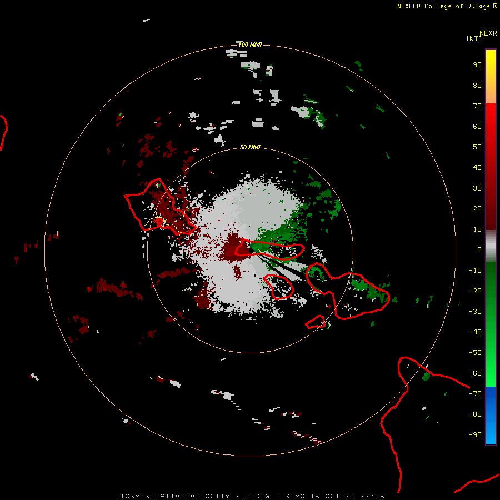Click the -60 value on the velocity scale

point(475,373)
